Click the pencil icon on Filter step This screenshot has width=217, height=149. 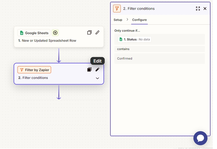(x=98, y=70)
